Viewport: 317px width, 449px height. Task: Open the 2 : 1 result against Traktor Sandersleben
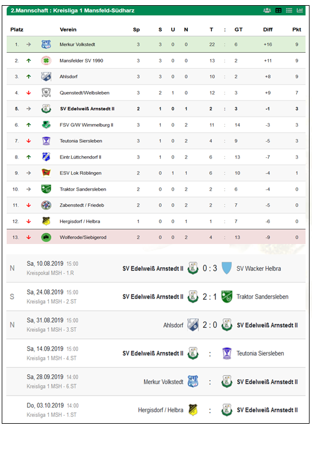click(x=210, y=297)
